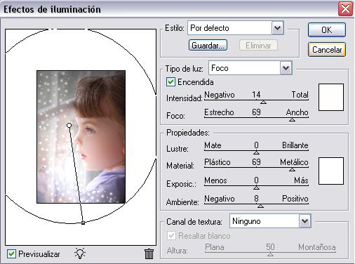355x264 pixels.
Task: Click the Exposic. slider handle
Action: point(256,188)
